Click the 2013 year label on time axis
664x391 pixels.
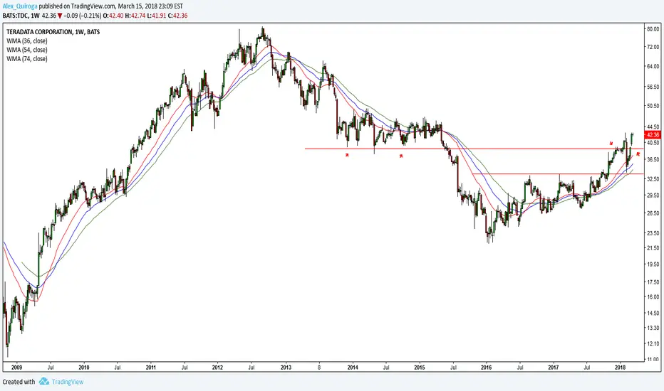(x=286, y=368)
